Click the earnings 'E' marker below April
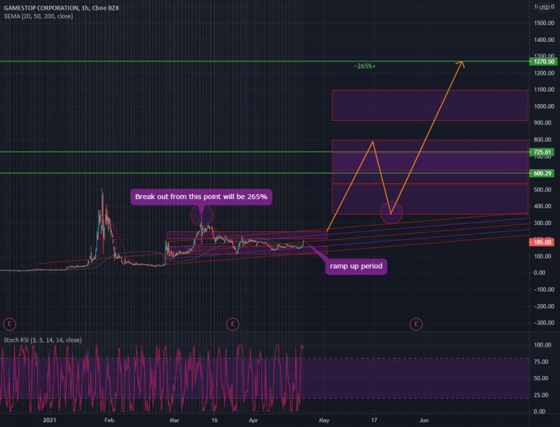The width and height of the screenshot is (560, 427). pos(232,324)
